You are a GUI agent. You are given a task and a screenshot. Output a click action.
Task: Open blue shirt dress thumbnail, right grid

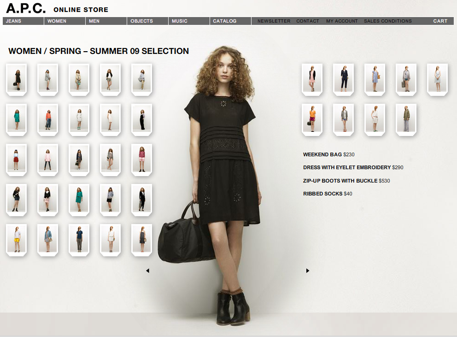click(375, 79)
